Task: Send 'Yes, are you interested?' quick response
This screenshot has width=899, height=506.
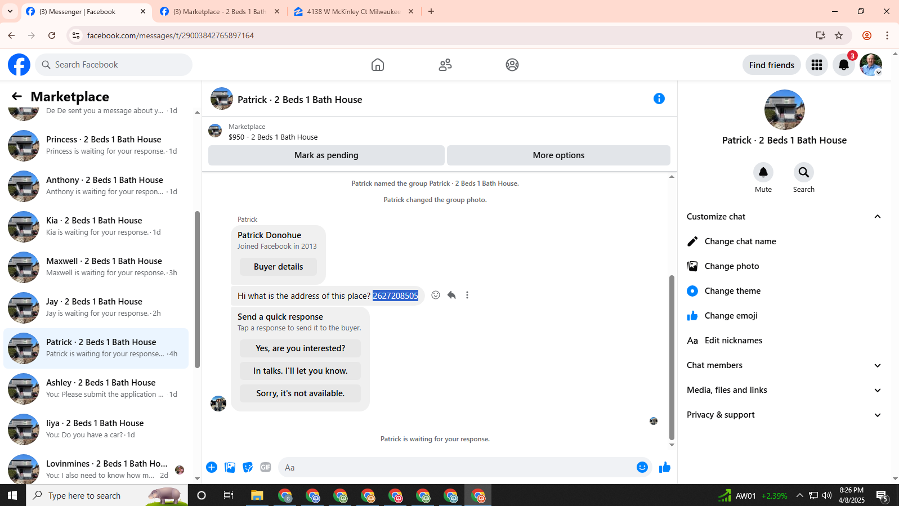Action: (300, 348)
